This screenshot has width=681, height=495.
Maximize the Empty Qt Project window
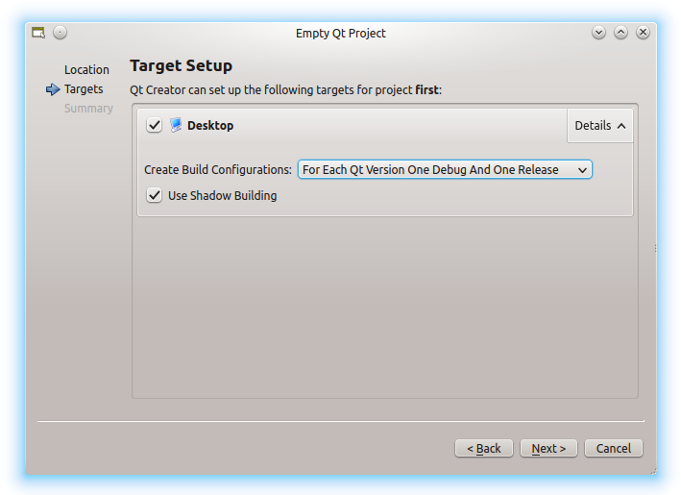coord(621,33)
